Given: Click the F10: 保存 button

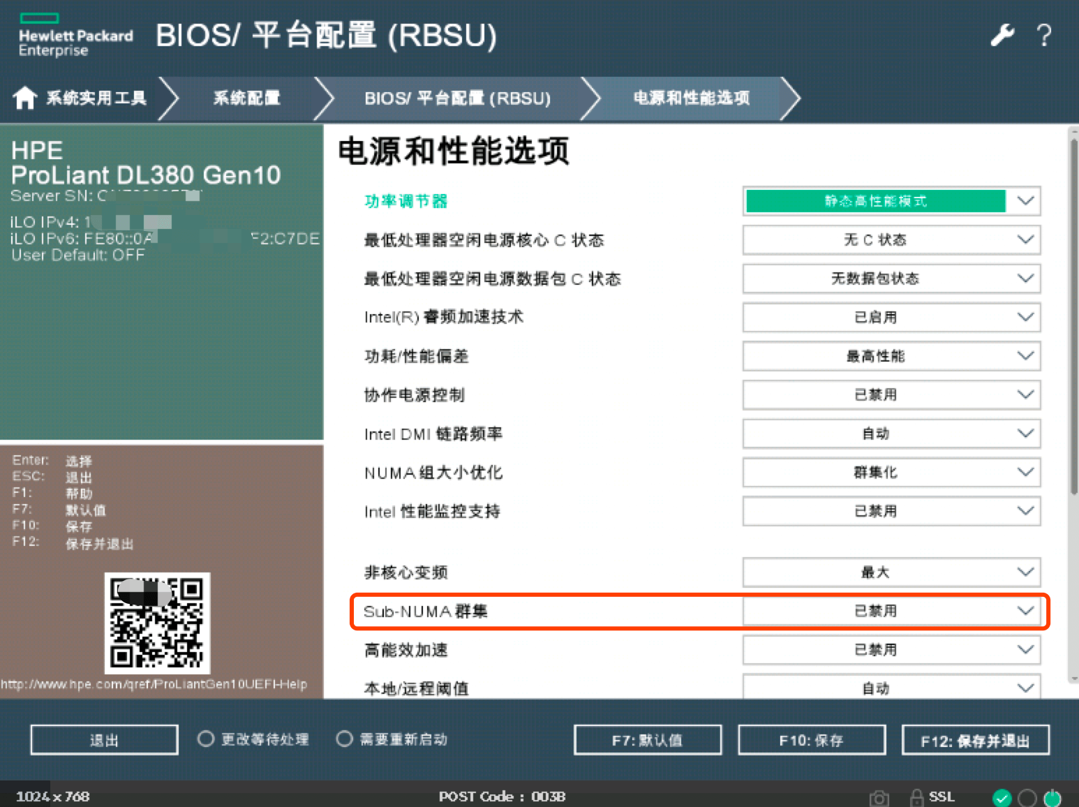Looking at the screenshot, I should 812,740.
